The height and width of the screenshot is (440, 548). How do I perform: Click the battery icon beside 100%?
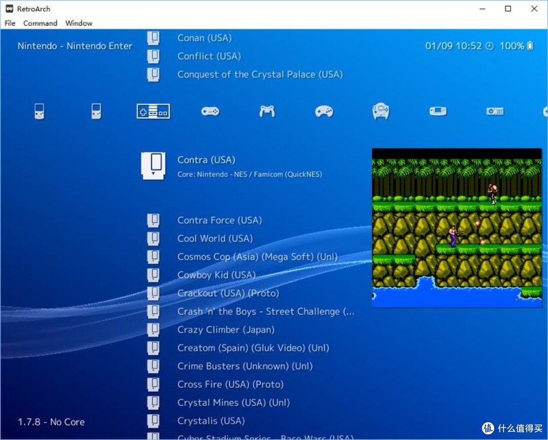coord(530,46)
